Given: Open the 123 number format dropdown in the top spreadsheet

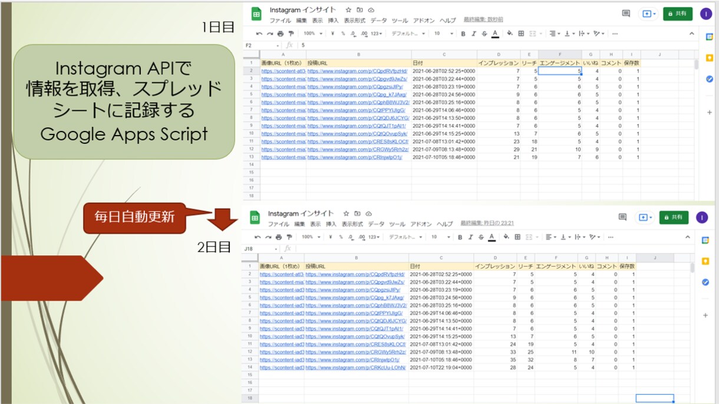Looking at the screenshot, I should coord(376,34).
